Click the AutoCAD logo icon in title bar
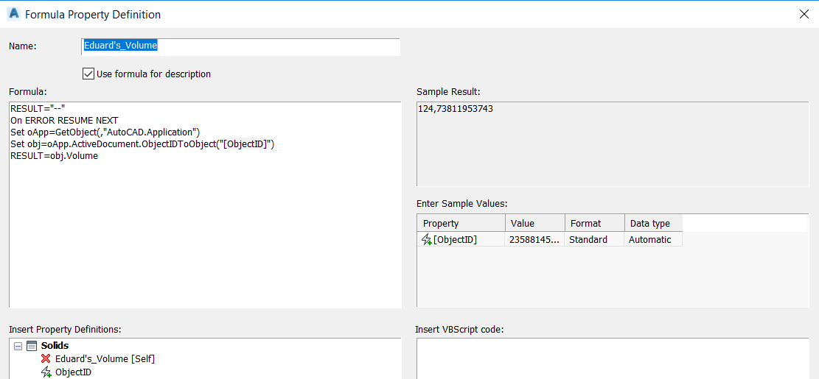This screenshot has height=379, width=819. tap(14, 14)
